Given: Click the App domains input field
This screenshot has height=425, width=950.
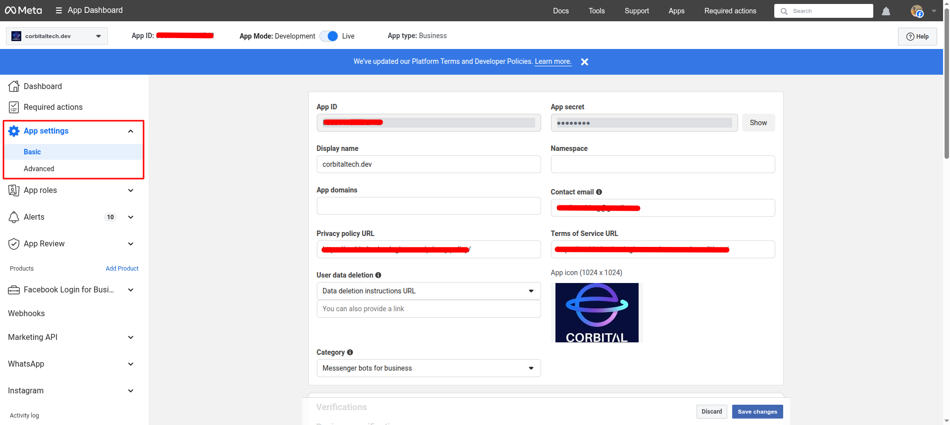Looking at the screenshot, I should point(428,206).
